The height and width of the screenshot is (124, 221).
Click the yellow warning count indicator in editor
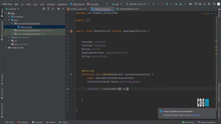point(207,13)
